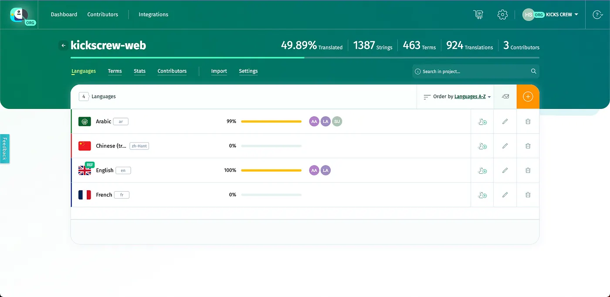Viewport: 610px width, 297px height.
Task: Edit the Arabic language row
Action: (505, 121)
